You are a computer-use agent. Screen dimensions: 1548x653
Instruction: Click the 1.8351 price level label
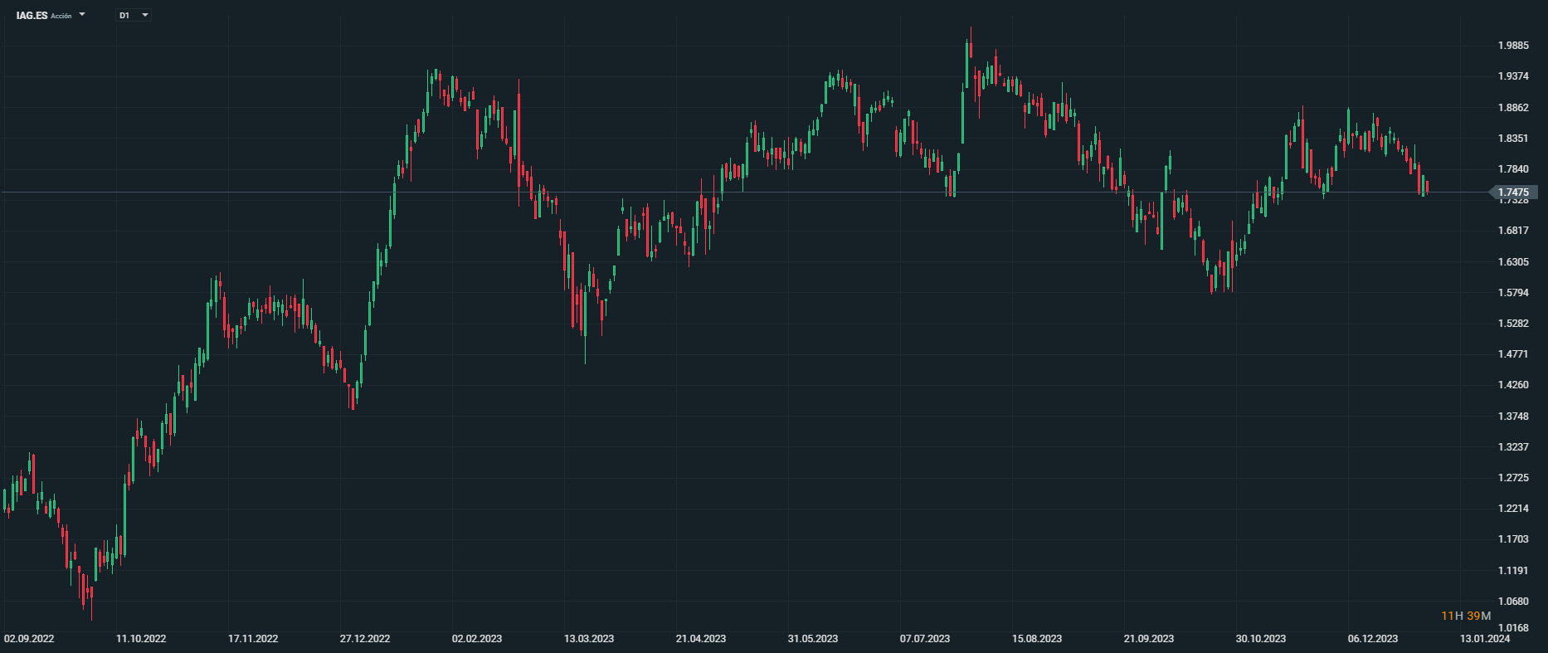pos(1513,139)
